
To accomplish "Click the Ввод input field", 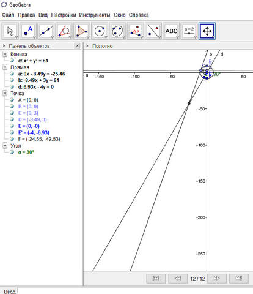I will click(135, 291).
